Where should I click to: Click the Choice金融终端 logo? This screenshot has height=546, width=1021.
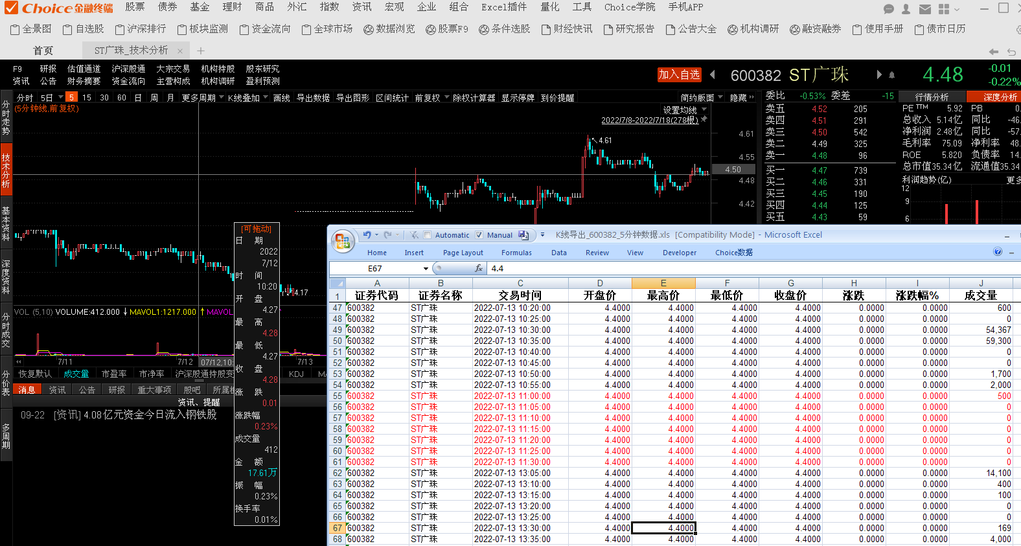59,8
